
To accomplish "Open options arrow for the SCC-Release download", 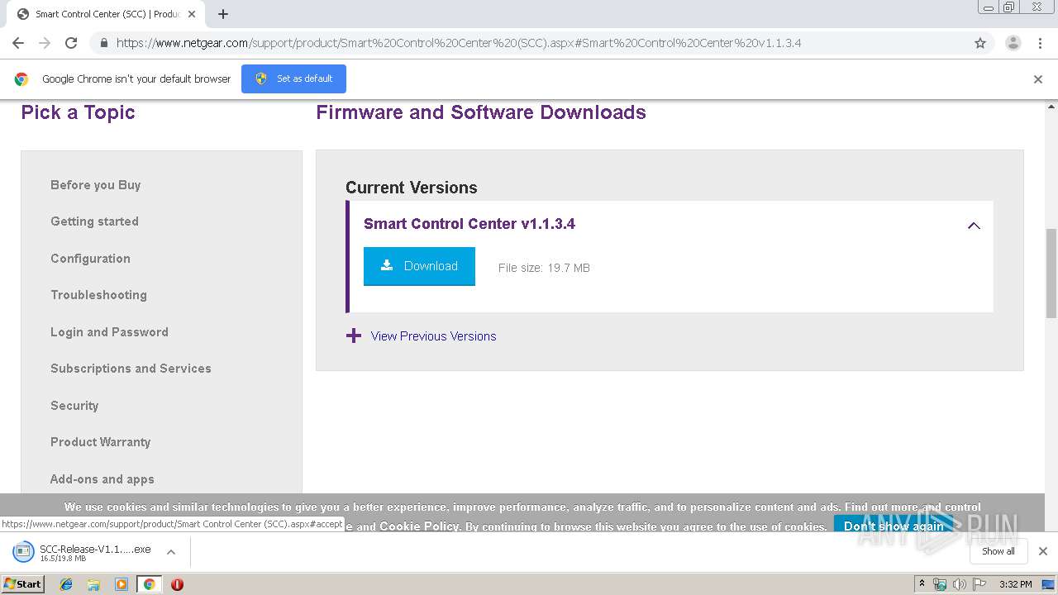I will pyautogui.click(x=171, y=552).
